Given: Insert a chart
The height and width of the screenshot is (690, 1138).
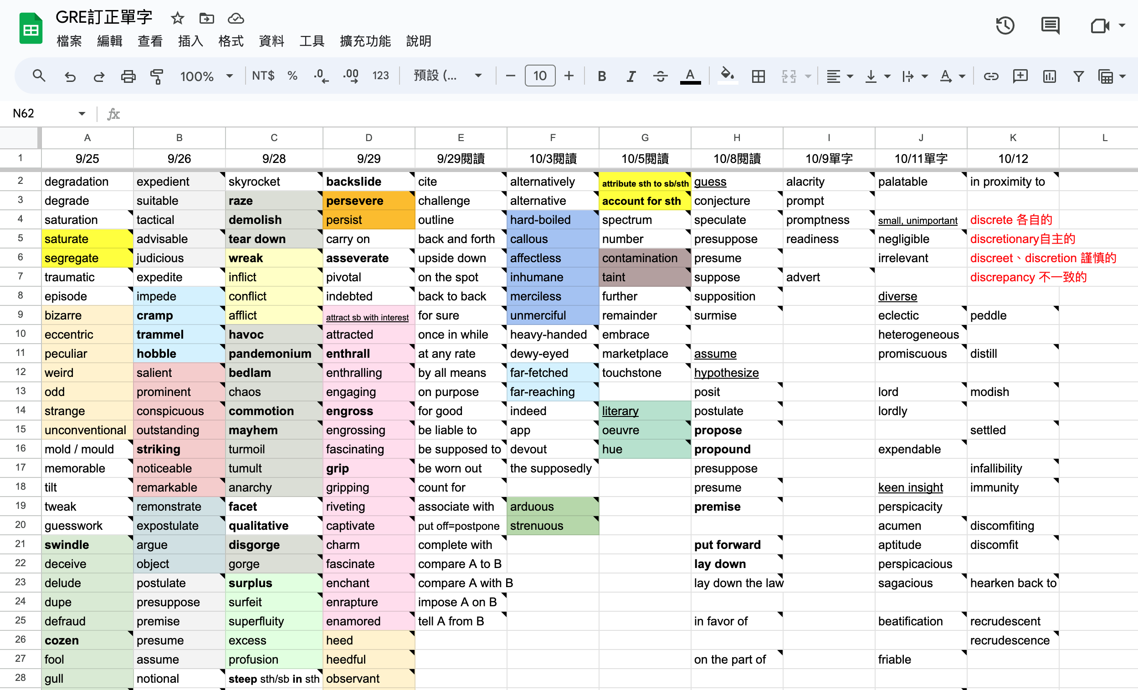Looking at the screenshot, I should coord(1049,76).
